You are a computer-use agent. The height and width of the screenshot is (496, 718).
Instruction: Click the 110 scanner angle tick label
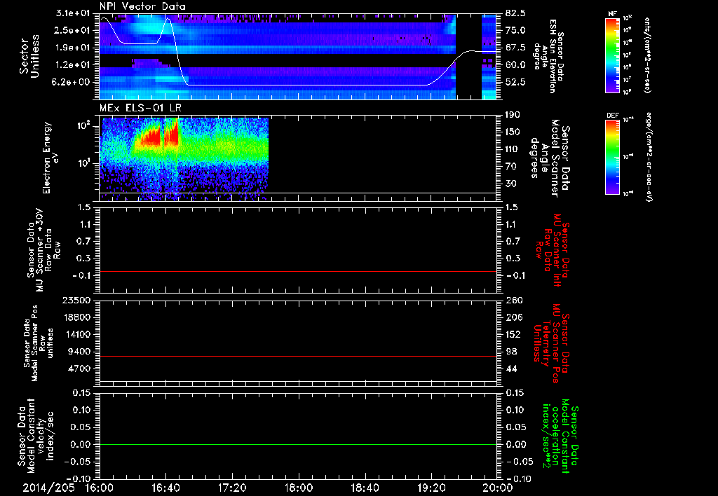click(513, 149)
